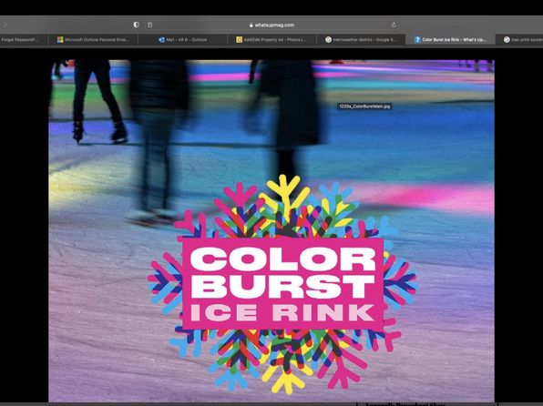The width and height of the screenshot is (543, 406).
Task: Open the mac print screen tab
Action: tap(519, 40)
